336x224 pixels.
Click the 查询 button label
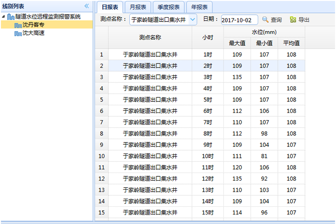click(276, 20)
